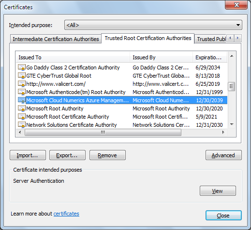Click expiration date 12/31/1999
Image resolution: width=251 pixels, height=230 pixels.
209,92
